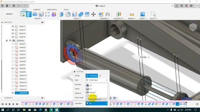Expand the Construct menu dropdown
This screenshot has width=200, height=112.
point(119,19)
